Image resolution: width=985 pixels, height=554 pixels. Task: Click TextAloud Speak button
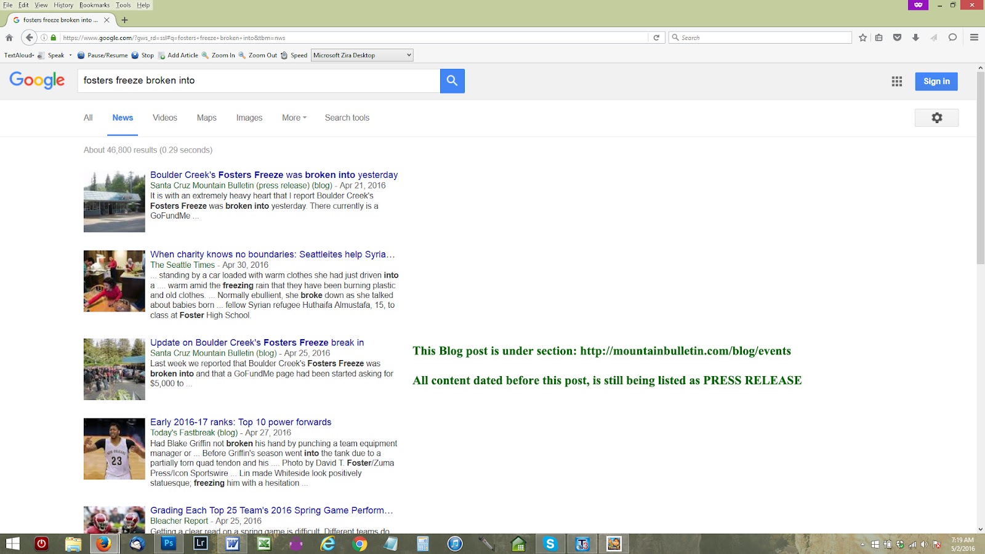click(x=51, y=55)
